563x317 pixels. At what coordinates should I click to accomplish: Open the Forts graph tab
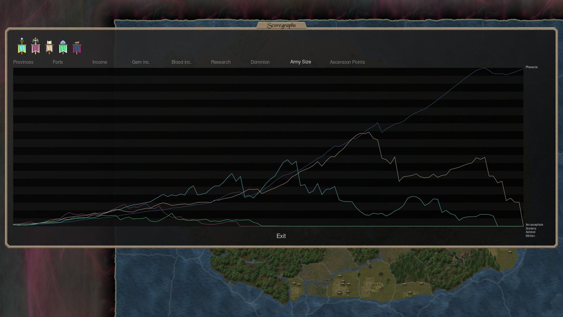(x=58, y=62)
